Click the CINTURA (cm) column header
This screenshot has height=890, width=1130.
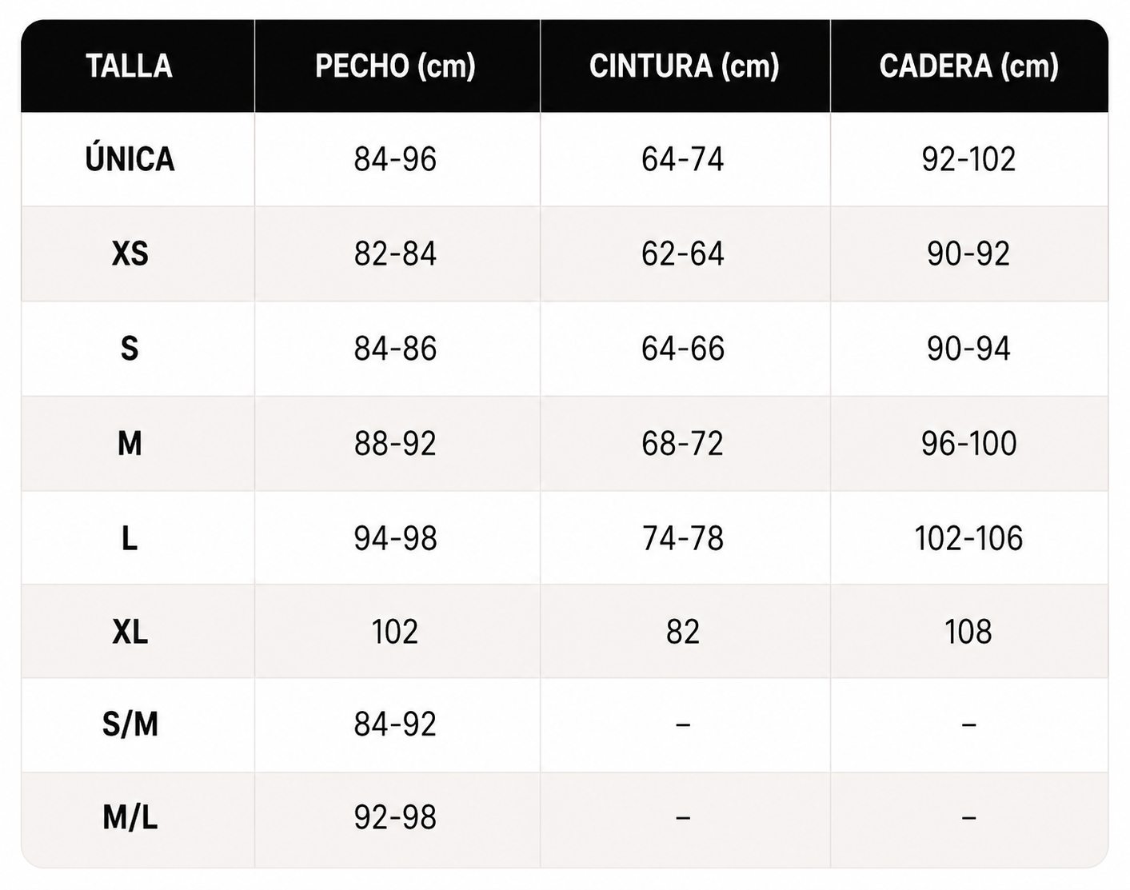[684, 66]
